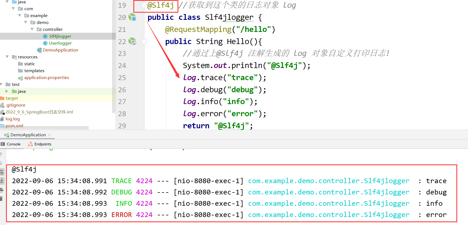468x225 pixels.
Task: Click the DEBUG level text in console
Action: [x=121, y=192]
